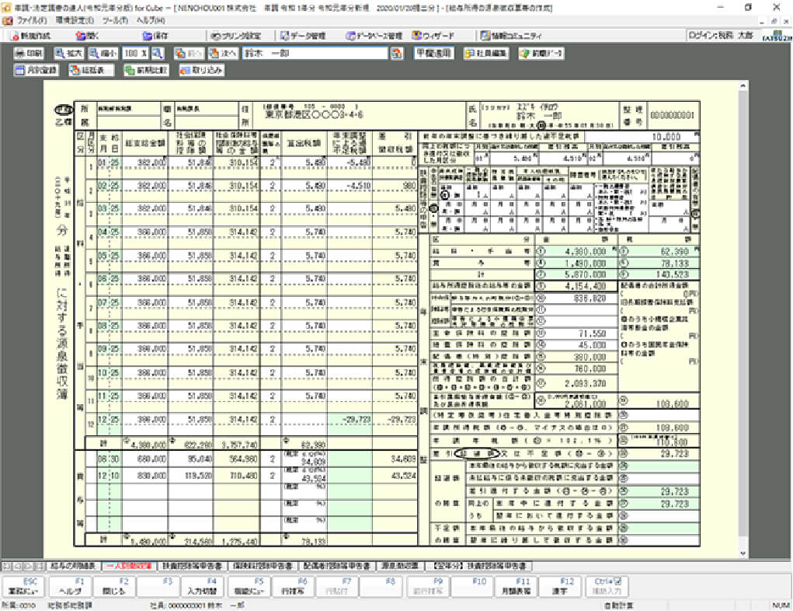Click the F2 閉じる button

coord(114,586)
